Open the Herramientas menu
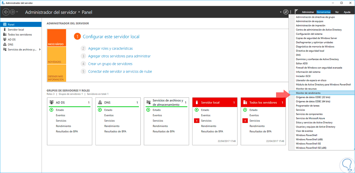355x173 pixels. pyautogui.click(x=323, y=12)
